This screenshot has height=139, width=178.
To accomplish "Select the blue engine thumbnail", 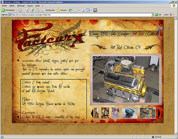I will [130, 113].
